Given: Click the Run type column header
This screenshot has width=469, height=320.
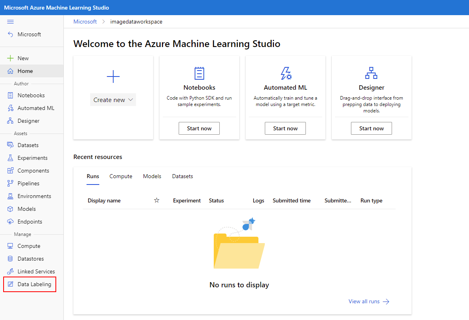Looking at the screenshot, I should [x=371, y=200].
